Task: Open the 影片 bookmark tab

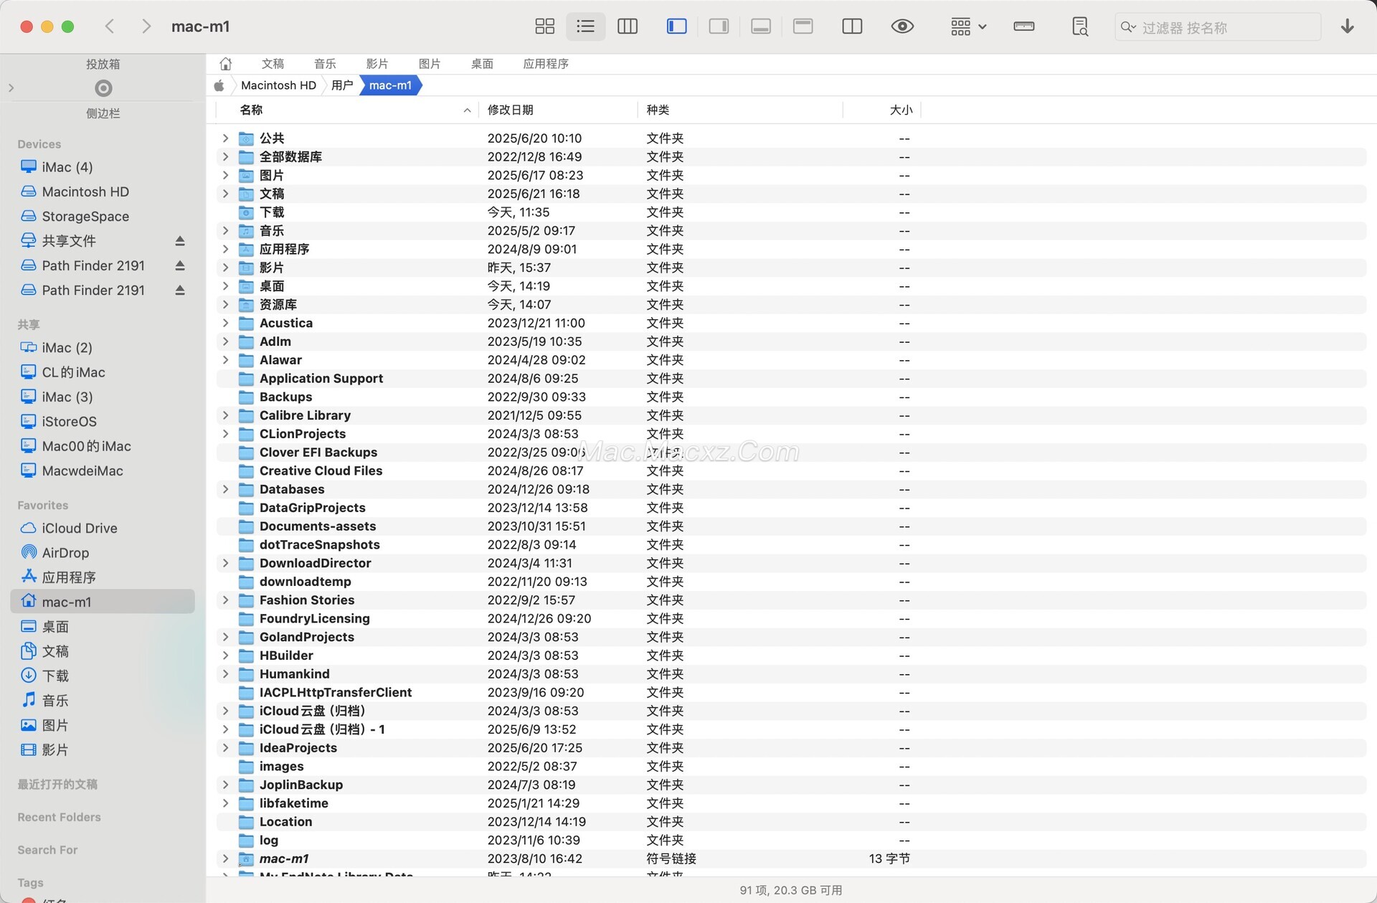Action: pos(377,64)
